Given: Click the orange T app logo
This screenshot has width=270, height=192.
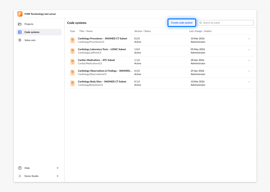Looking at the screenshot, I should point(20,14).
